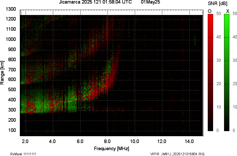Click the '14.0' frequency tick label
Viewport: 237px width, 156px height.
point(189,141)
